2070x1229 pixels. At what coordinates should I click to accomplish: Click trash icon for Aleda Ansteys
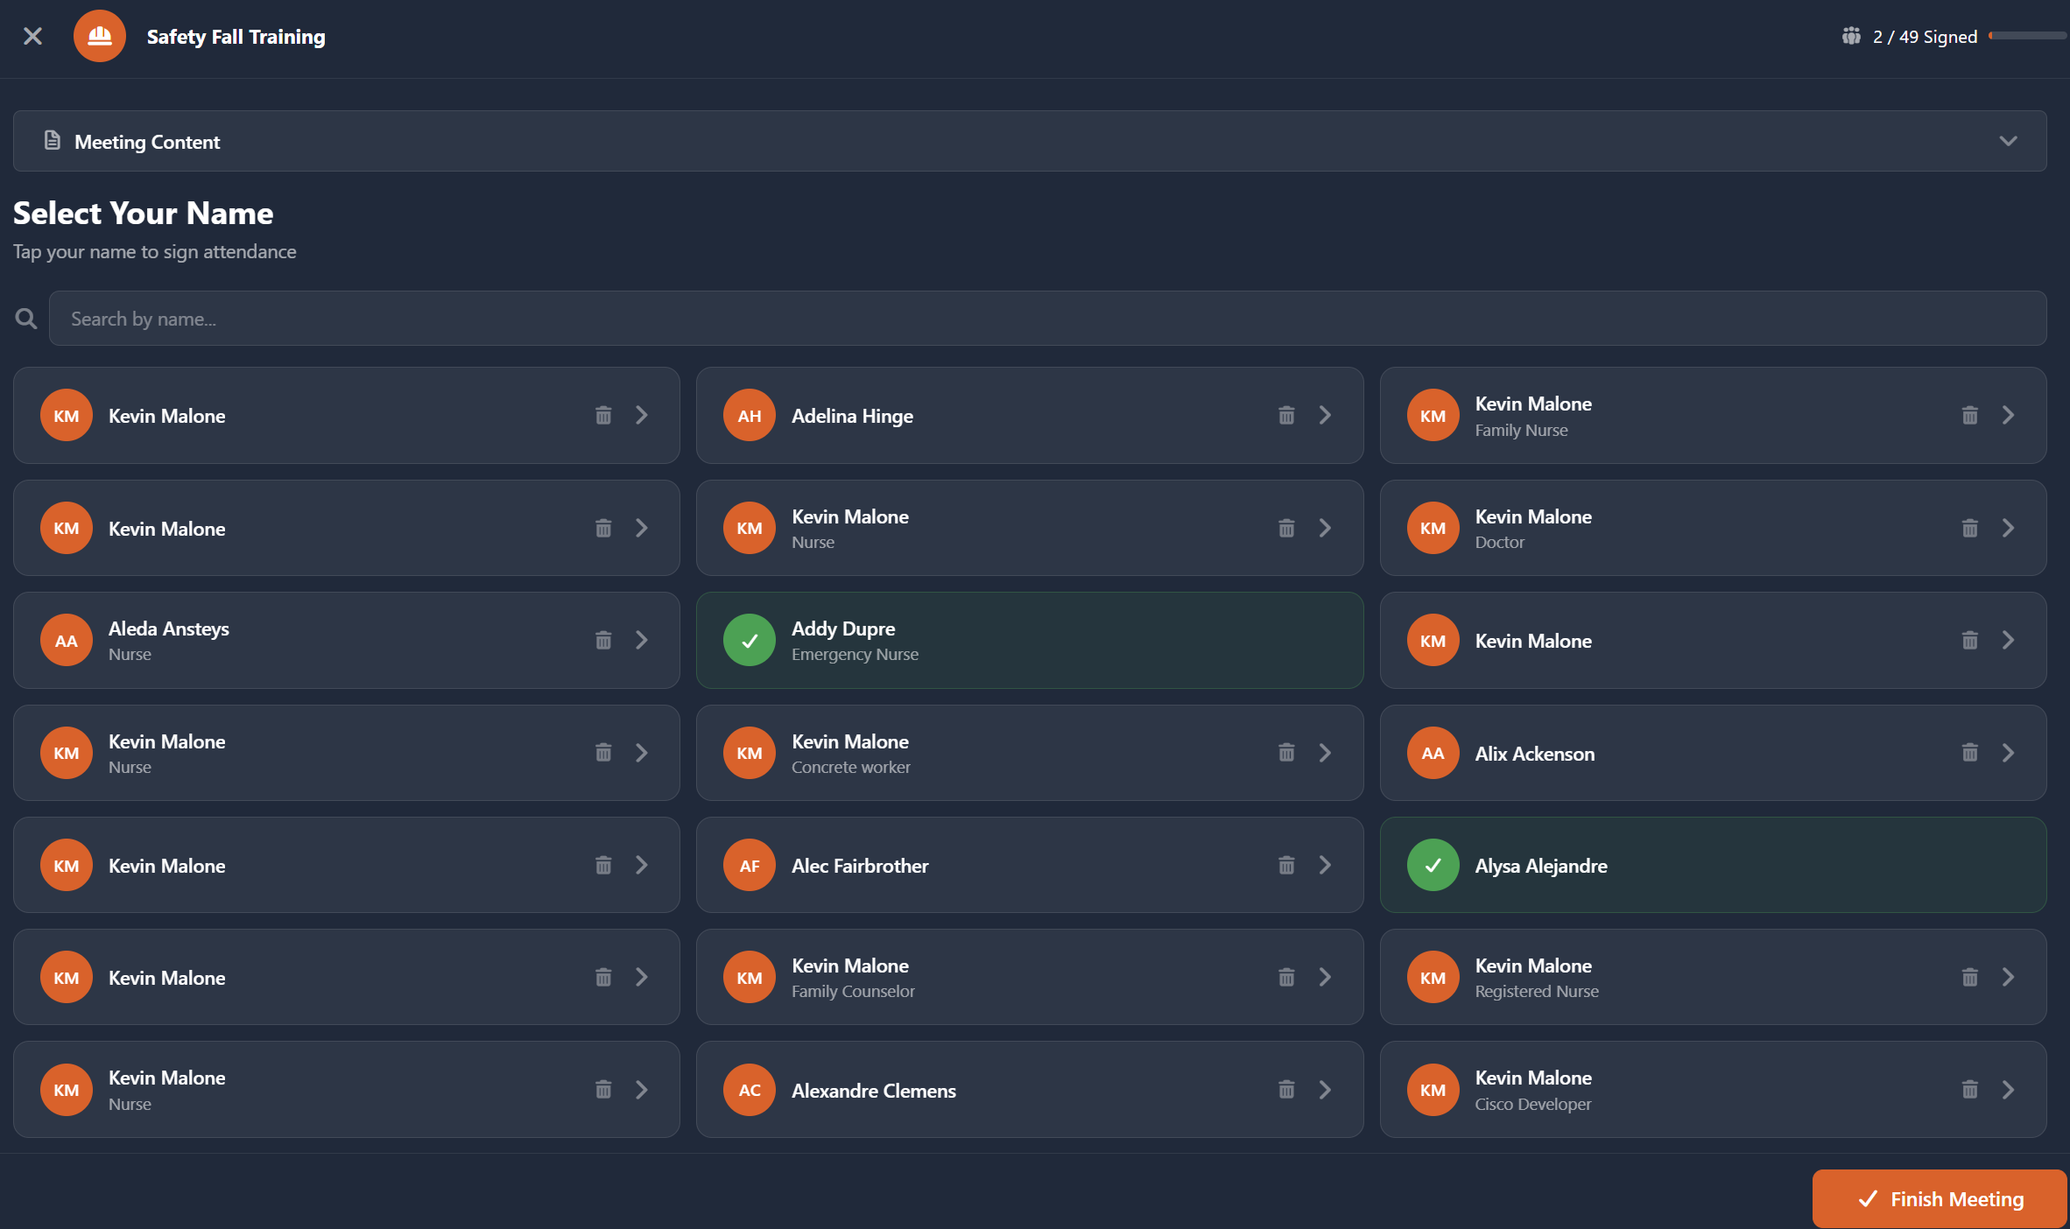[603, 640]
